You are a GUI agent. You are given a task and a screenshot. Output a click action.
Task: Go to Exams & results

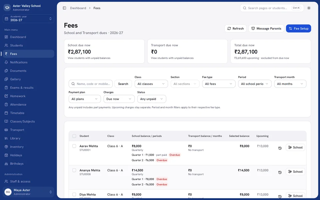28,88
